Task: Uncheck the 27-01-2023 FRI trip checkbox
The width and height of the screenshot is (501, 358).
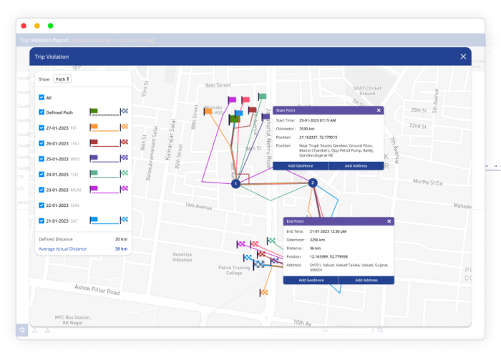Action: (x=42, y=127)
